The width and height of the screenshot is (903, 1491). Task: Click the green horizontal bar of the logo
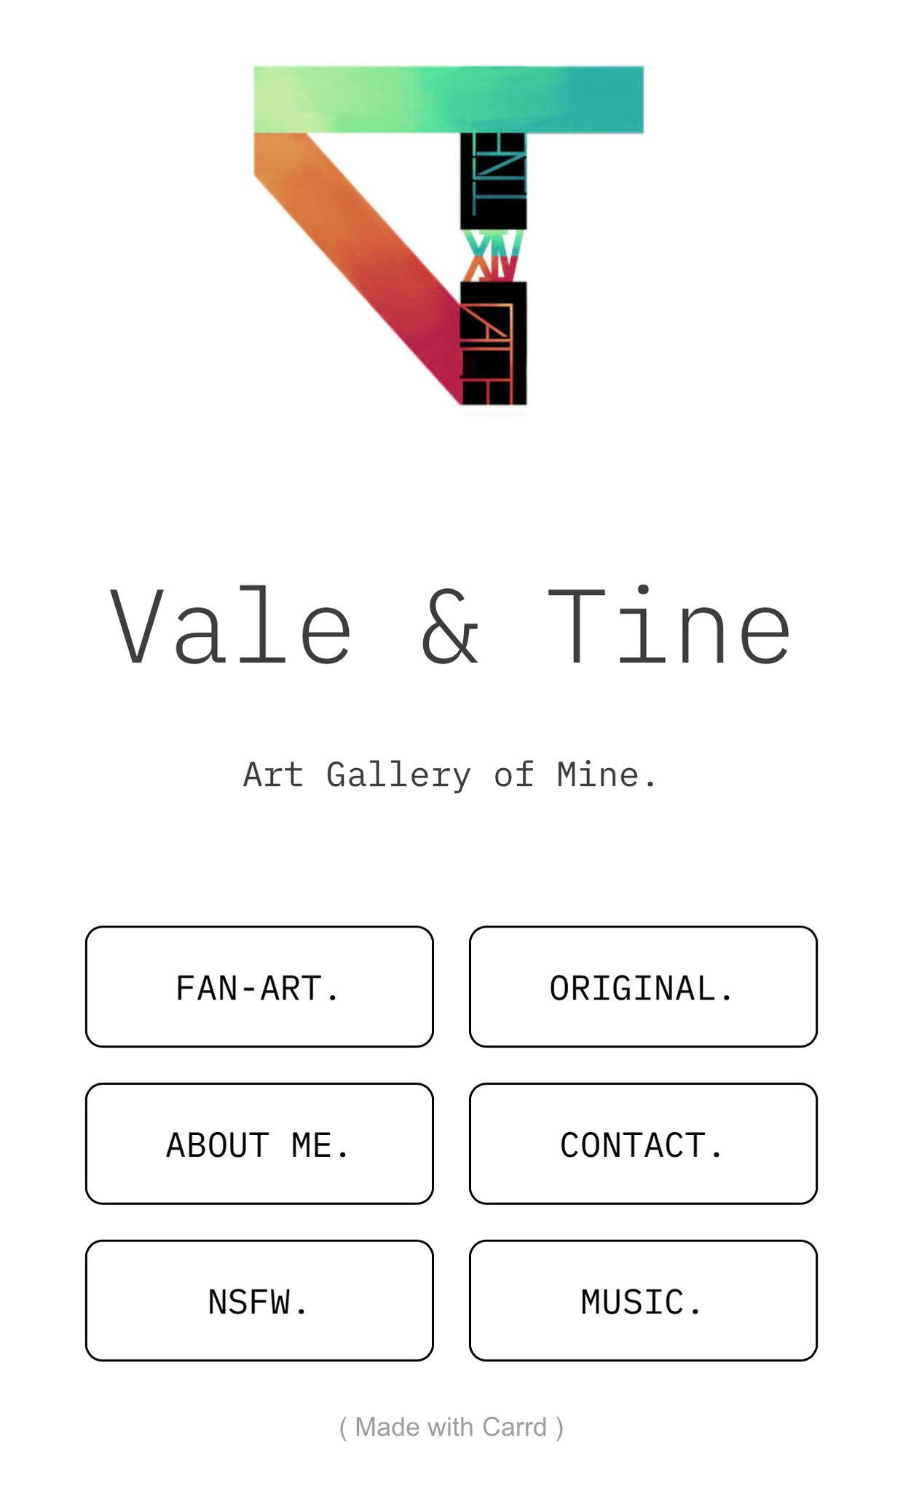point(448,99)
